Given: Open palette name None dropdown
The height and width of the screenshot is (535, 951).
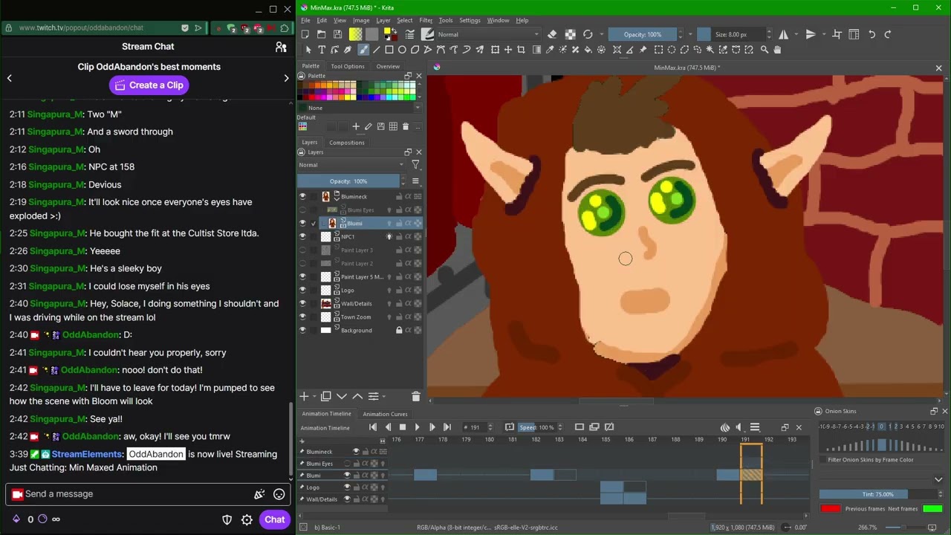Looking at the screenshot, I should [360, 108].
